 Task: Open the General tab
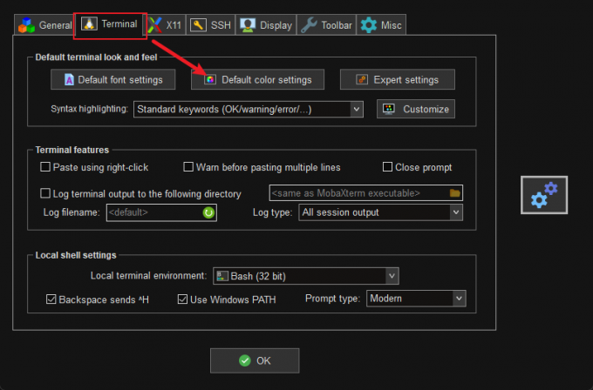click(x=44, y=25)
